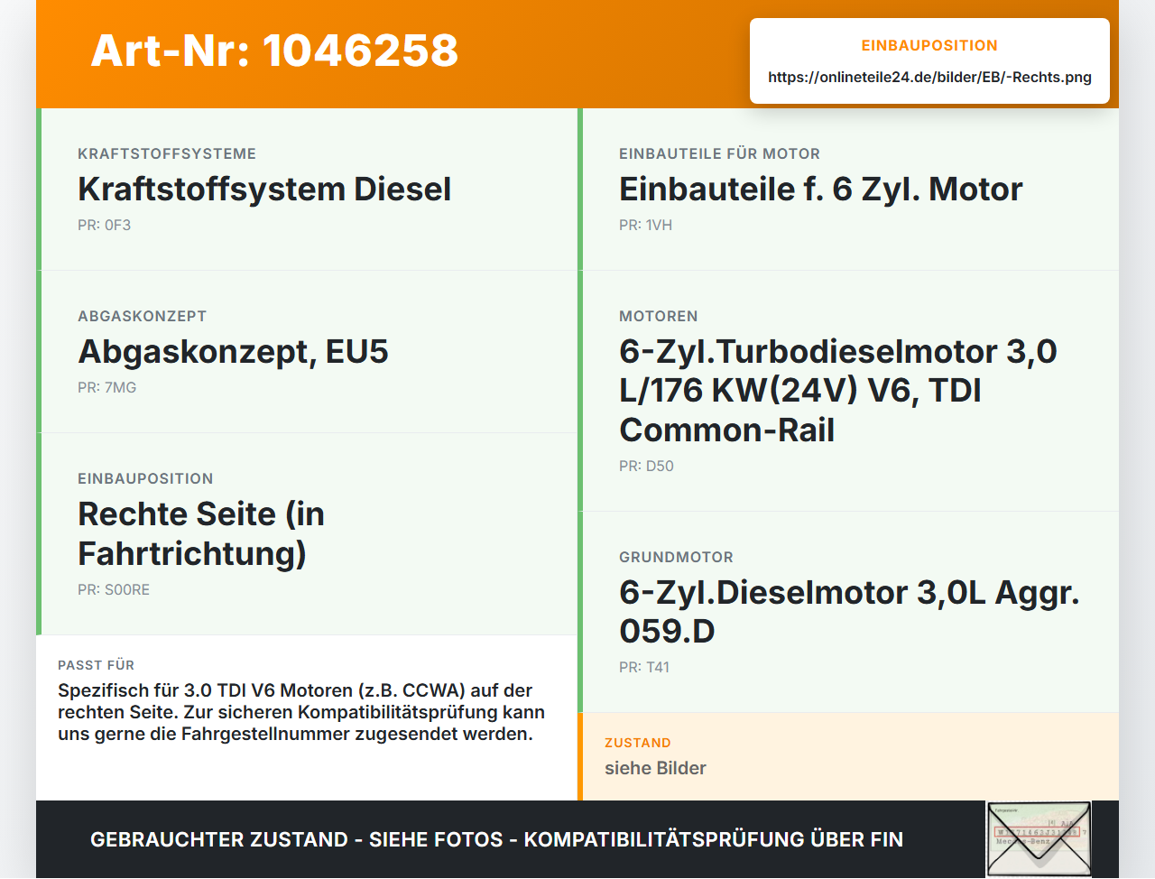Click the PR: S00RE code
This screenshot has width=1155, height=879.
click(x=114, y=589)
